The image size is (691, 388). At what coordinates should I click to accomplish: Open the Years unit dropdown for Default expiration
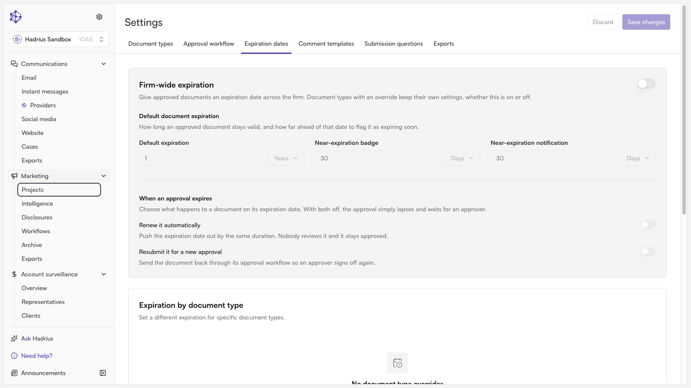point(286,158)
